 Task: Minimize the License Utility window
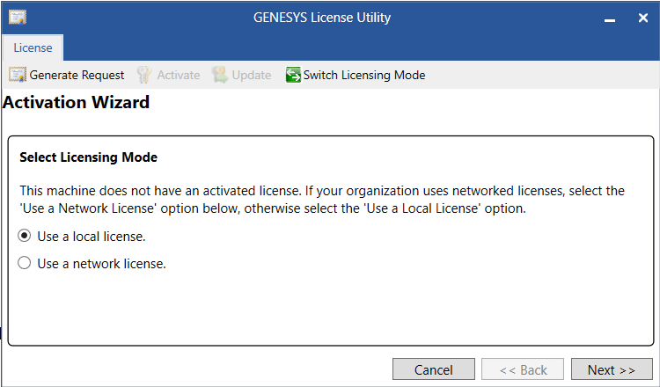click(610, 18)
